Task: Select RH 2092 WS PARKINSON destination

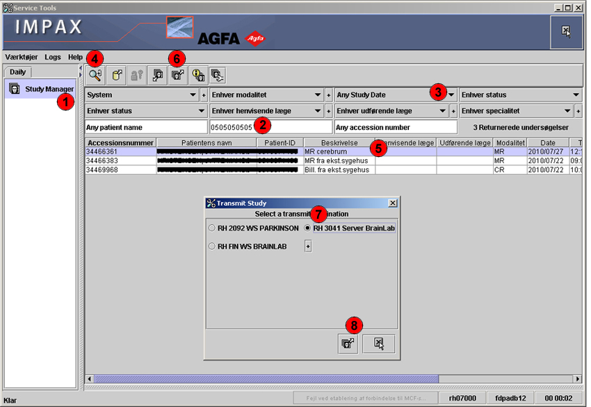Action: 212,228
